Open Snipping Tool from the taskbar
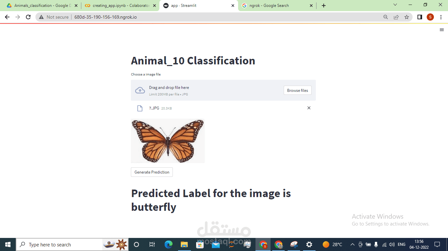Screen dimensions: 448x251 (x=294, y=244)
